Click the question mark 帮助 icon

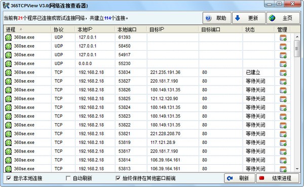tap(208, 18)
